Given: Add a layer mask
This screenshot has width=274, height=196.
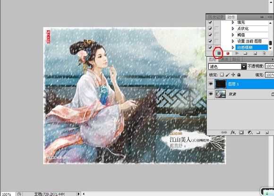Looking at the screenshot, I should tap(241, 133).
